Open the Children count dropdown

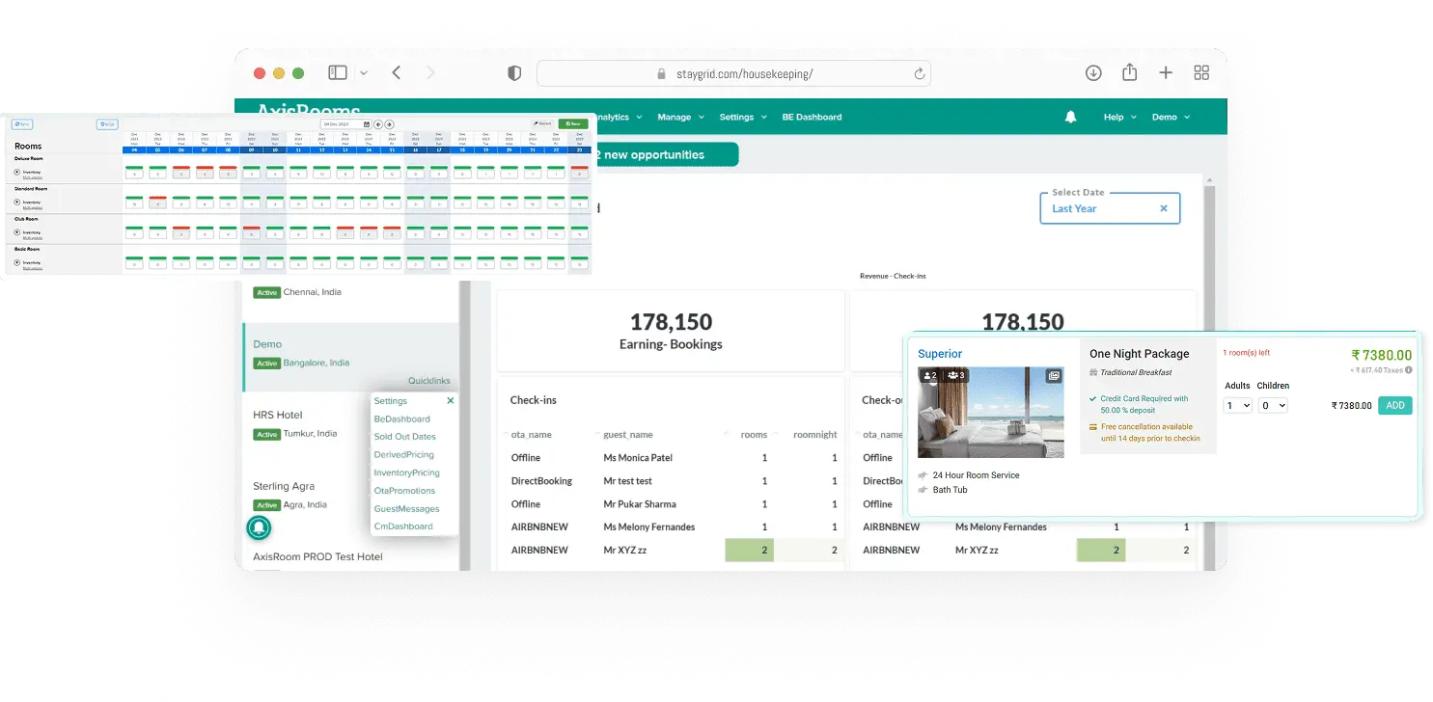click(1273, 406)
